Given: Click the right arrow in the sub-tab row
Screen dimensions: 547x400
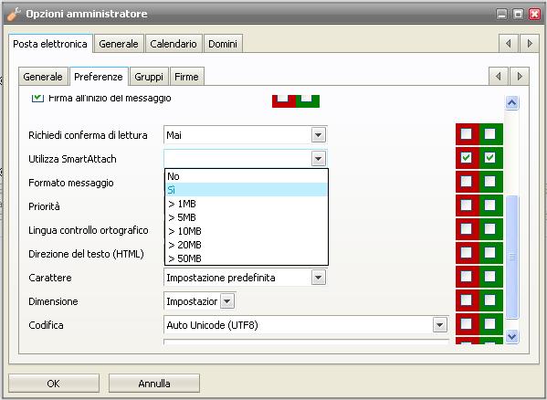Looking at the screenshot, I should point(520,76).
